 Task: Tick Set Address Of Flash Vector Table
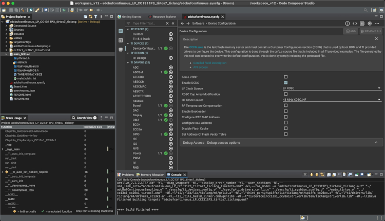[286, 134]
